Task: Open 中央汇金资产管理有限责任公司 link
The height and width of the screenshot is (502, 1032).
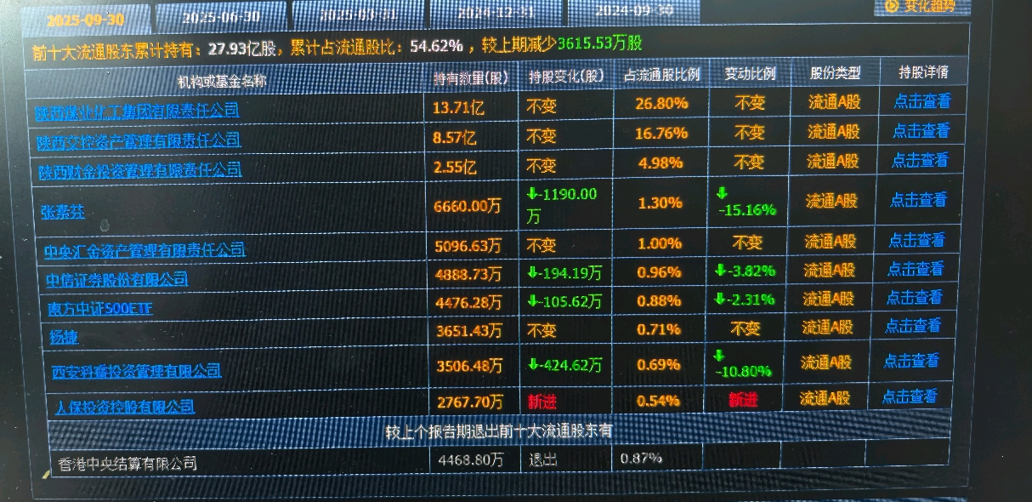Action: tap(145, 250)
